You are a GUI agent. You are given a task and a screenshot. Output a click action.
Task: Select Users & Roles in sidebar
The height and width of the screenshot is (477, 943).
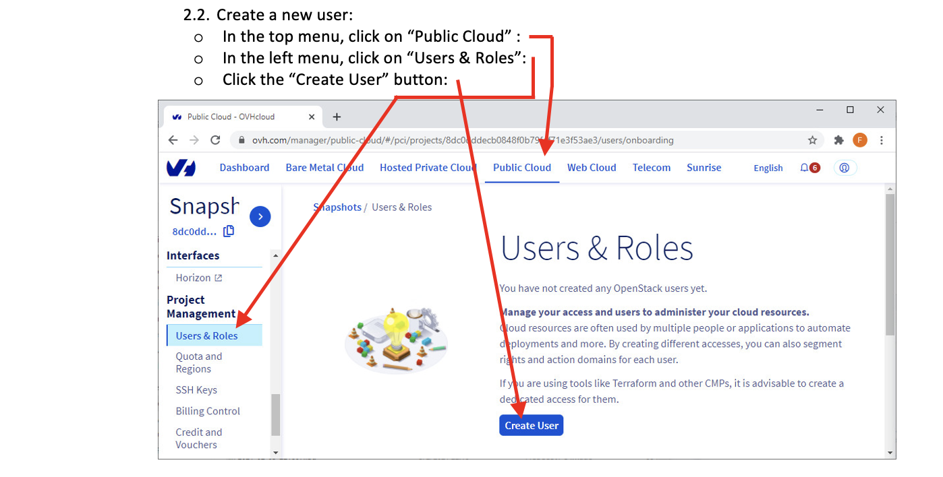point(206,336)
